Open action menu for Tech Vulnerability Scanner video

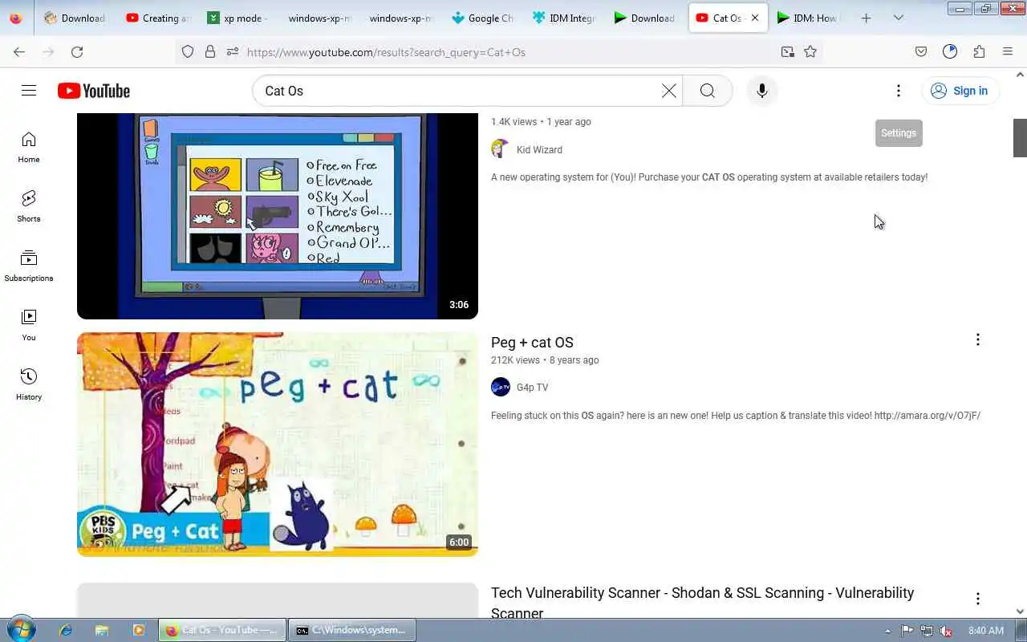coord(977,599)
